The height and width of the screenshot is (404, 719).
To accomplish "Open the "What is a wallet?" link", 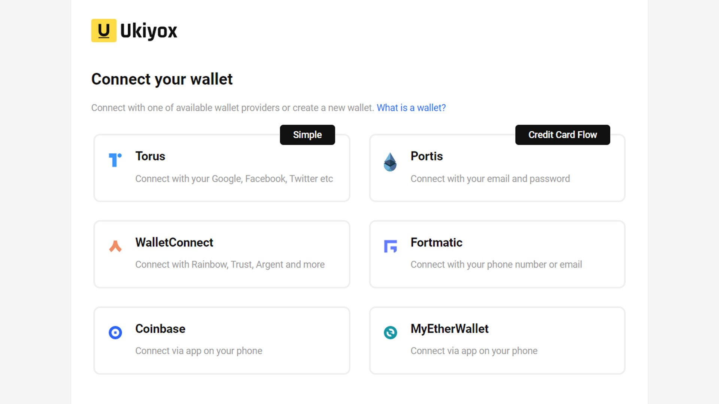I will point(411,108).
